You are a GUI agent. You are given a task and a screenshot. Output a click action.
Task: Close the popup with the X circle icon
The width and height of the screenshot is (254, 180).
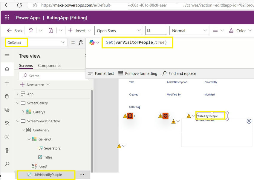click(249, 121)
